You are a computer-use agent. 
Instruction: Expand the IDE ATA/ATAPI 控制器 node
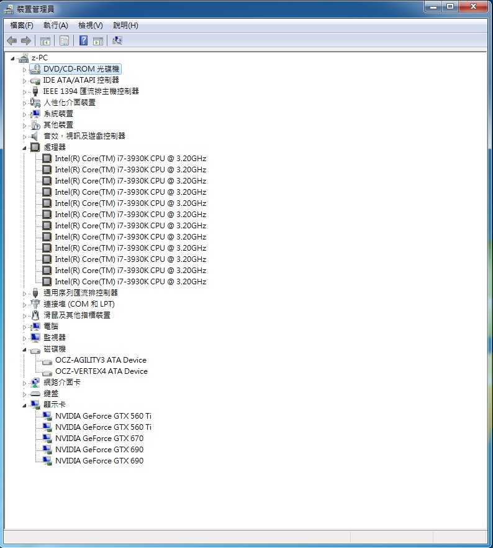click(24, 81)
